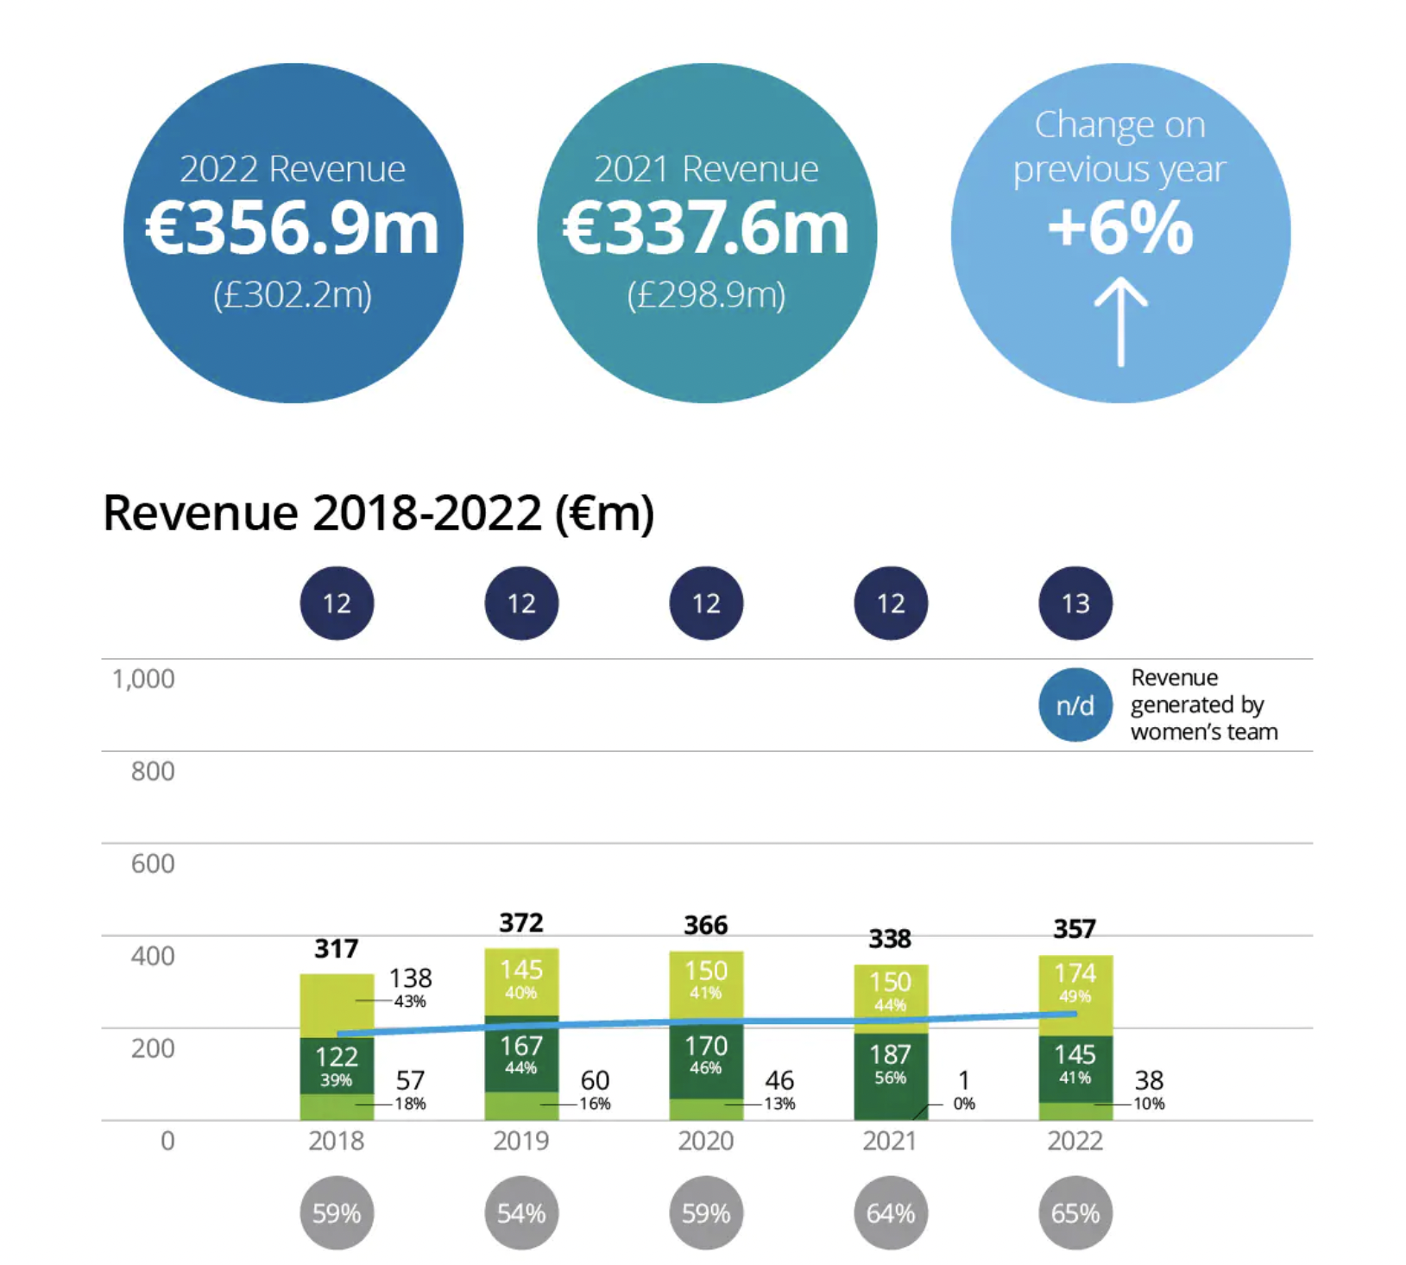Click the 600 y-axis label
This screenshot has width=1406, height=1265.
tap(153, 864)
